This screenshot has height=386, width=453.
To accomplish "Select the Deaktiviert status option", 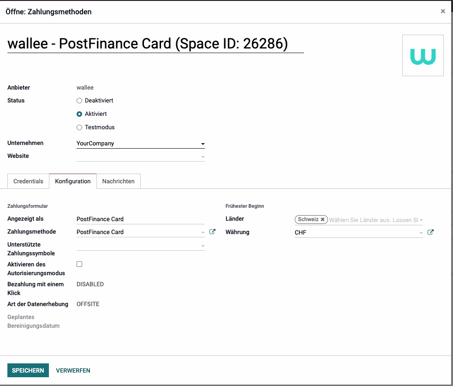I will (x=79, y=101).
